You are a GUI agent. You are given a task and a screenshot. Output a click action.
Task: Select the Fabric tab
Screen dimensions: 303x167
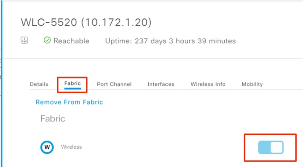point(72,83)
